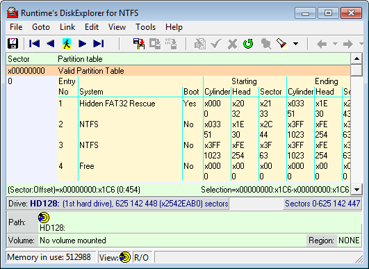Image resolution: width=369 pixels, height=269 pixels.
Task: Jump to the first sector with skip-back arrow
Action: pyautogui.click(x=34, y=44)
